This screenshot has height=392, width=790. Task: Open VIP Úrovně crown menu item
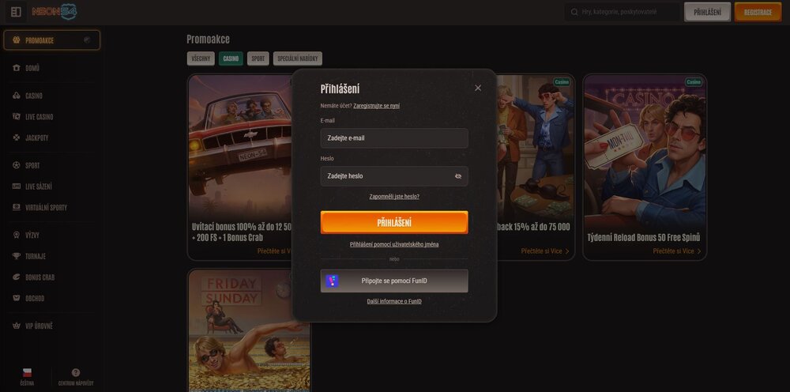pyautogui.click(x=39, y=326)
